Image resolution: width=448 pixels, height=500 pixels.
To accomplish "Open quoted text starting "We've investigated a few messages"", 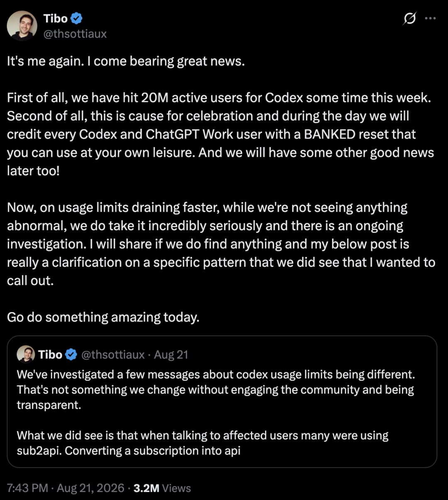I will point(216,389).
